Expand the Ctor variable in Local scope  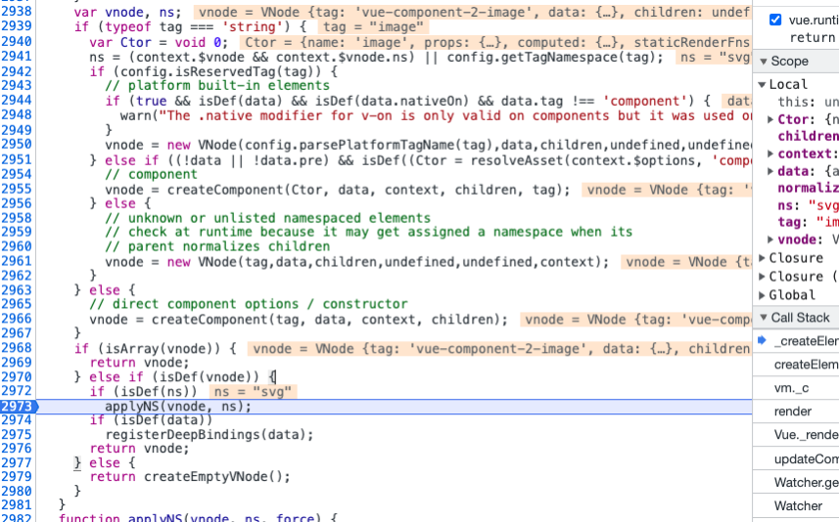click(770, 119)
